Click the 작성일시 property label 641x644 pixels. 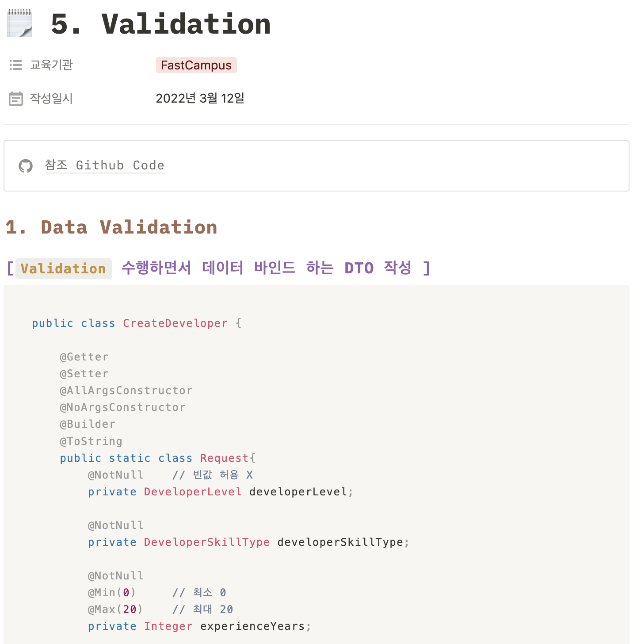[51, 98]
